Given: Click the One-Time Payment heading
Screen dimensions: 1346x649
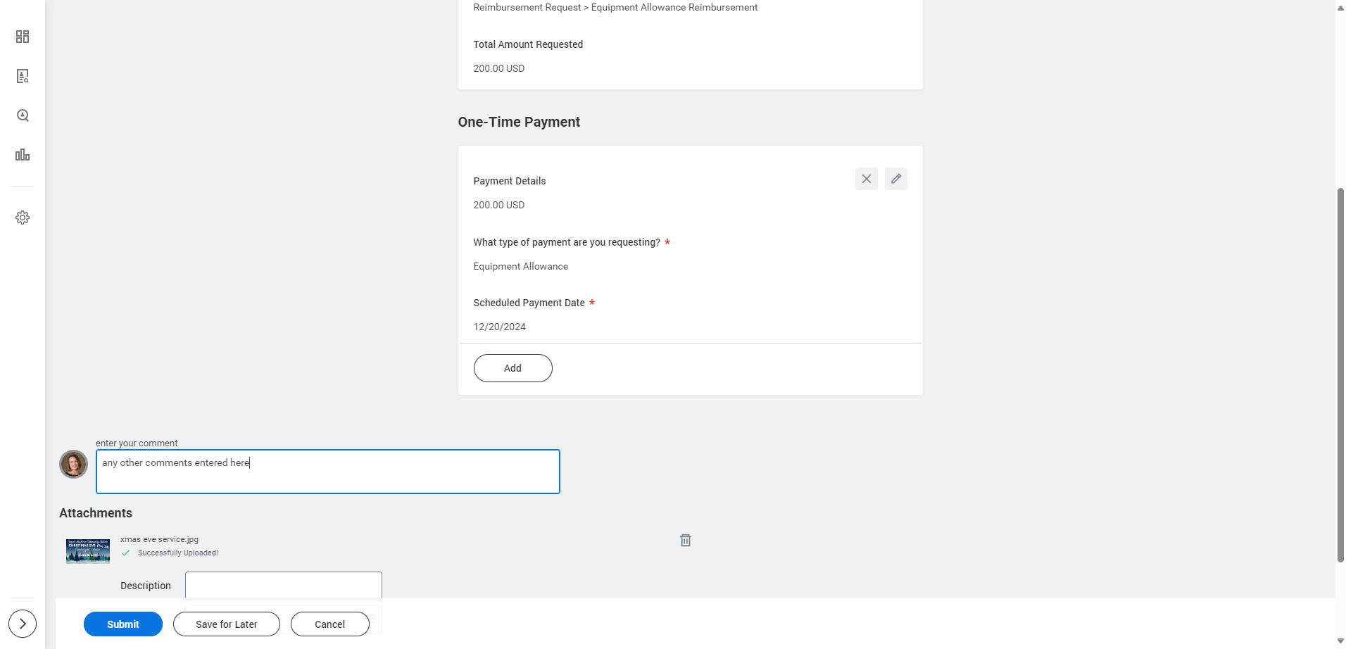Looking at the screenshot, I should 520,122.
